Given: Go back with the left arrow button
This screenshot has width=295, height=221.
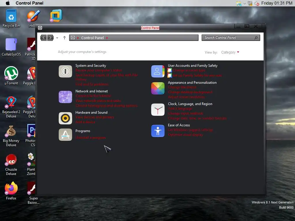Looking at the screenshot, I should (x=44, y=38).
